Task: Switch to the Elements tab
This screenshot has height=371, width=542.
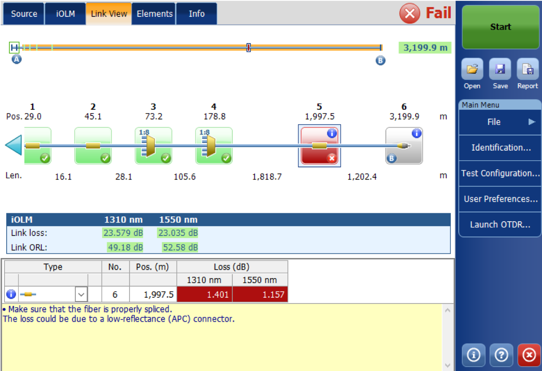Action: tap(154, 14)
